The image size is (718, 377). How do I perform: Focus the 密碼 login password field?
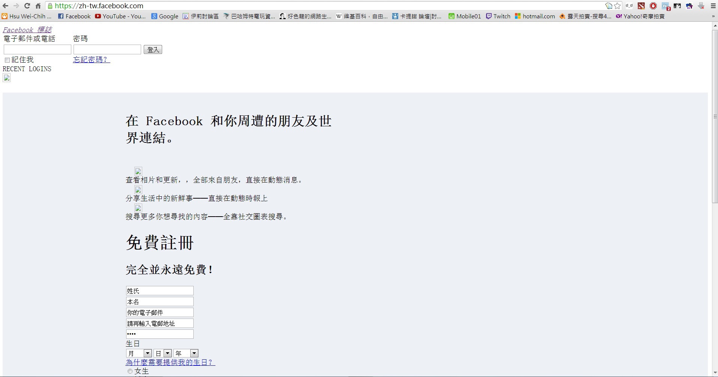coord(107,49)
